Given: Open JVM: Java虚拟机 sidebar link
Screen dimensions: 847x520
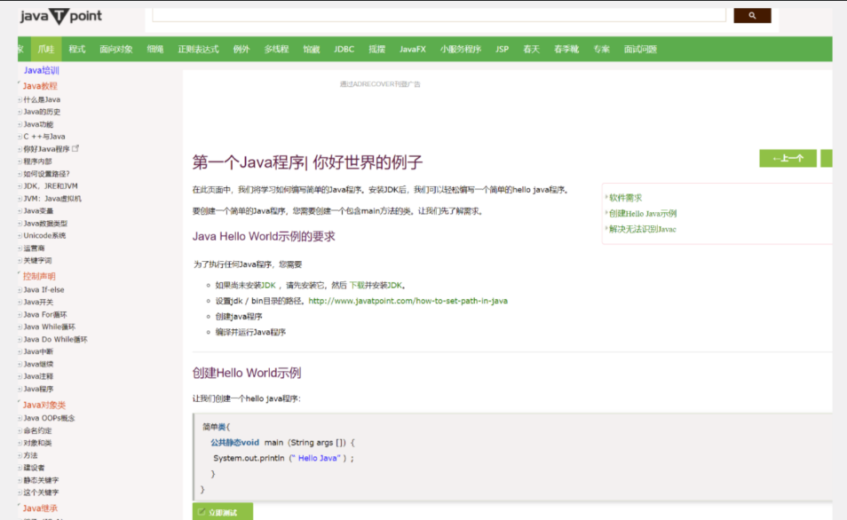Looking at the screenshot, I should pos(52,199).
